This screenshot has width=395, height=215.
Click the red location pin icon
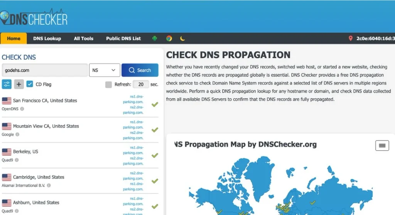[350, 38]
